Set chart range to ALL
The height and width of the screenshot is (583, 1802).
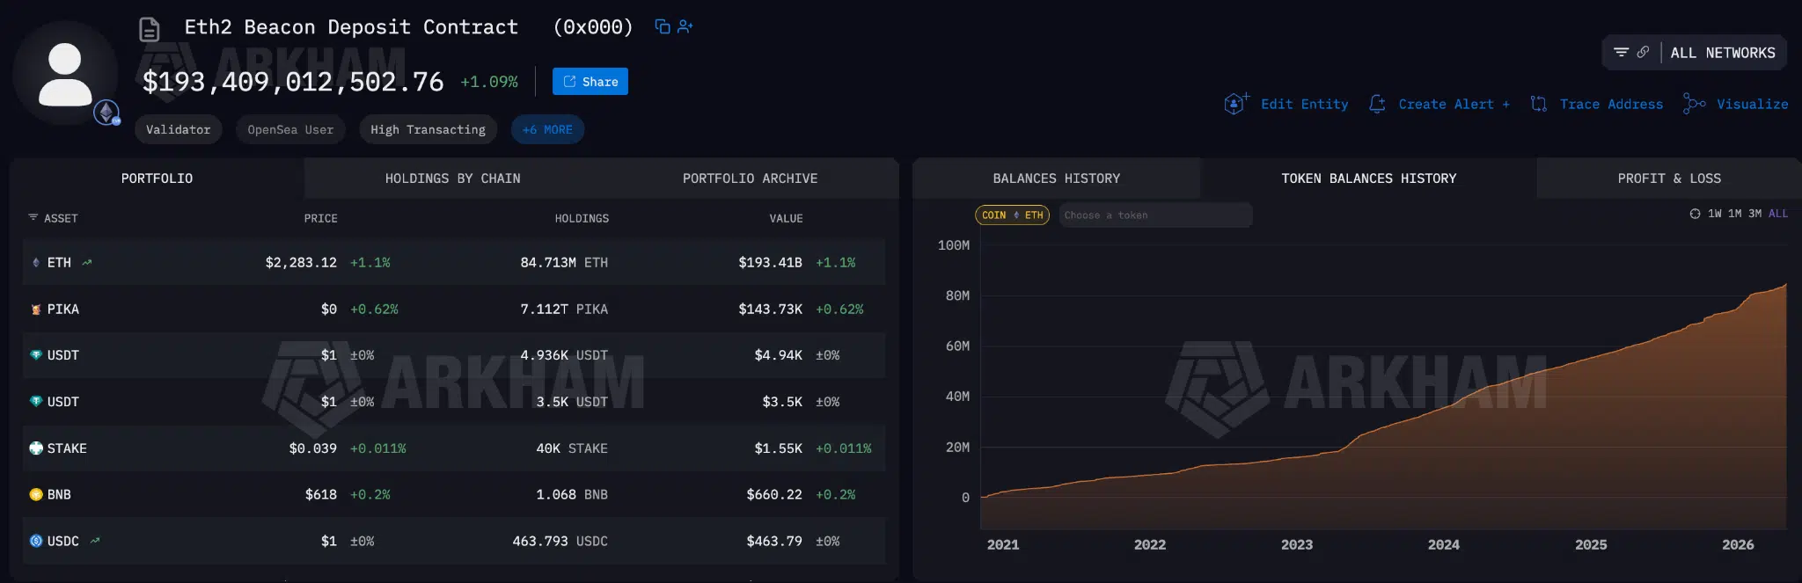click(x=1778, y=214)
